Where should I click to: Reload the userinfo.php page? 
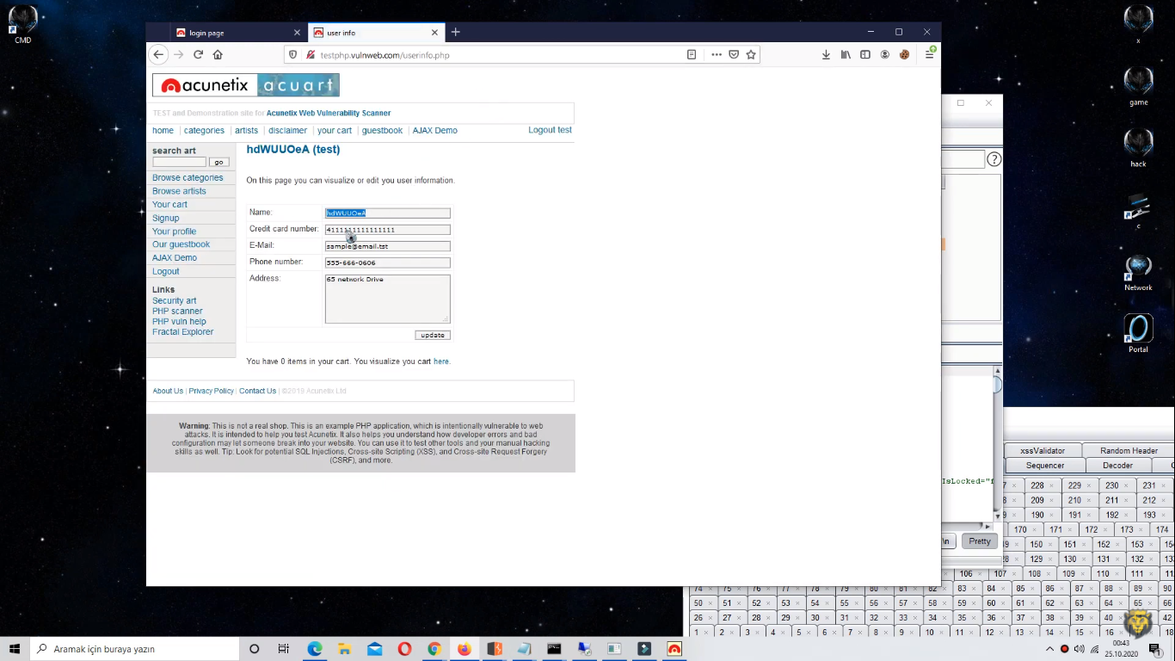click(198, 54)
